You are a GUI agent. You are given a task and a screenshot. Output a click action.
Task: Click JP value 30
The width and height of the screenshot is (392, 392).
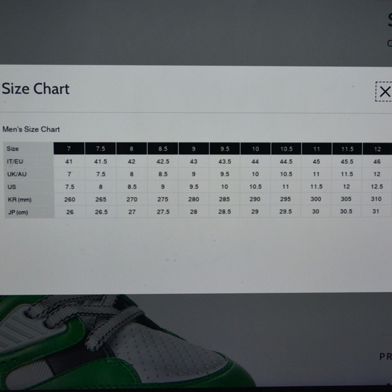(x=316, y=212)
